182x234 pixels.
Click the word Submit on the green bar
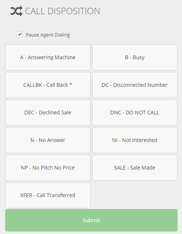point(91,220)
